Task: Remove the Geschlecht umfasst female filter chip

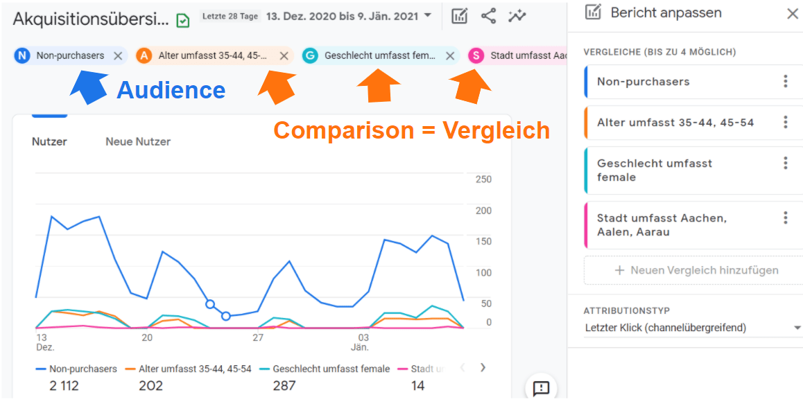Action: click(x=450, y=55)
